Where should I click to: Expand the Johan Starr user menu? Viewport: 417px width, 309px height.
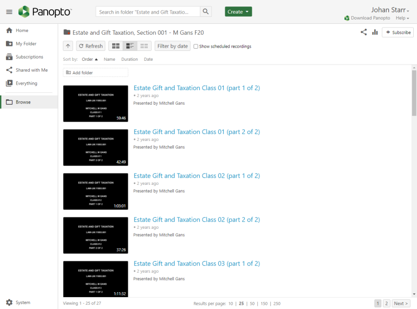[x=390, y=10]
